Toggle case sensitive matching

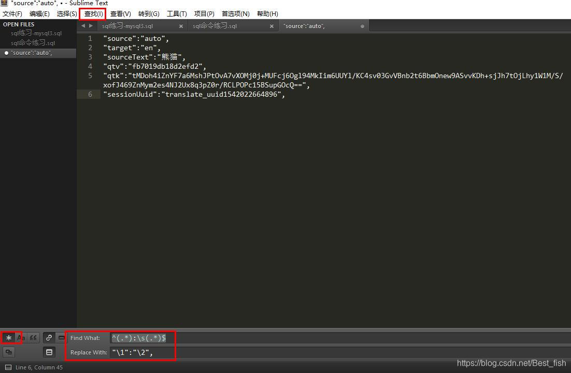[21, 338]
